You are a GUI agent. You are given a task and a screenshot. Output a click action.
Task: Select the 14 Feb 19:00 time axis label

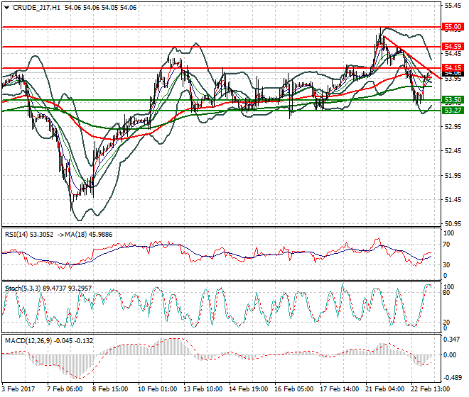tap(249, 389)
